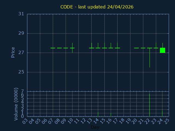Click the price tick label 27
The height and width of the screenshot is (131, 175).
(21, 53)
